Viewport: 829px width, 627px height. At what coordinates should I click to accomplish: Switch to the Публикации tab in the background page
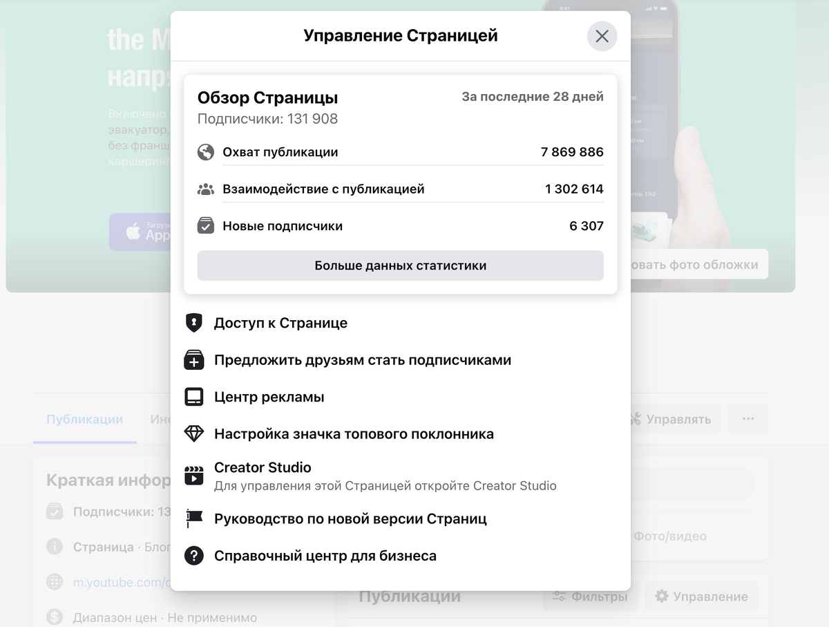click(x=85, y=420)
